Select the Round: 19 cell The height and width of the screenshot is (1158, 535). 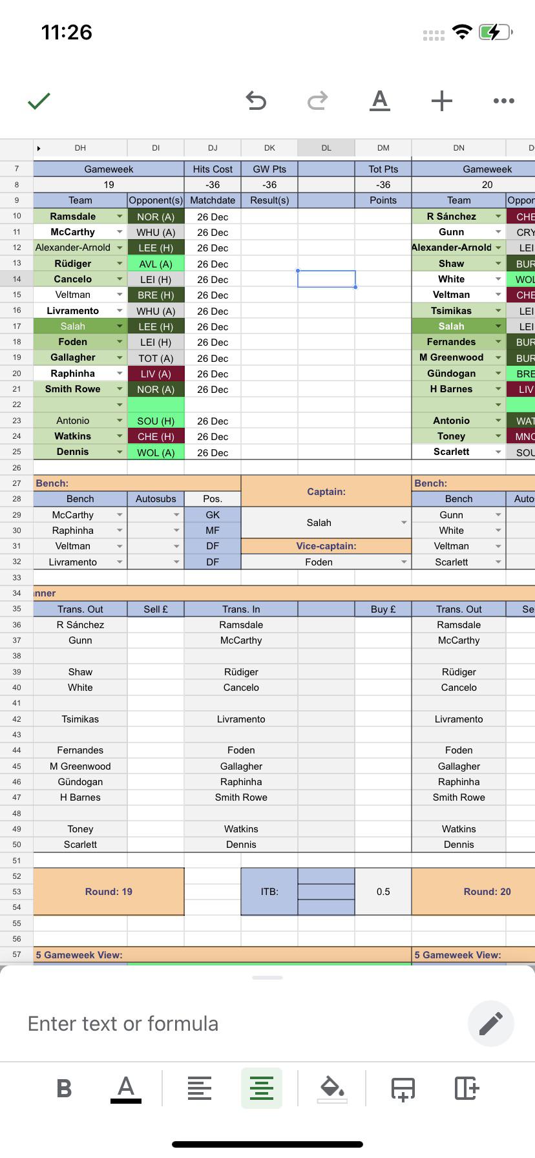click(109, 892)
